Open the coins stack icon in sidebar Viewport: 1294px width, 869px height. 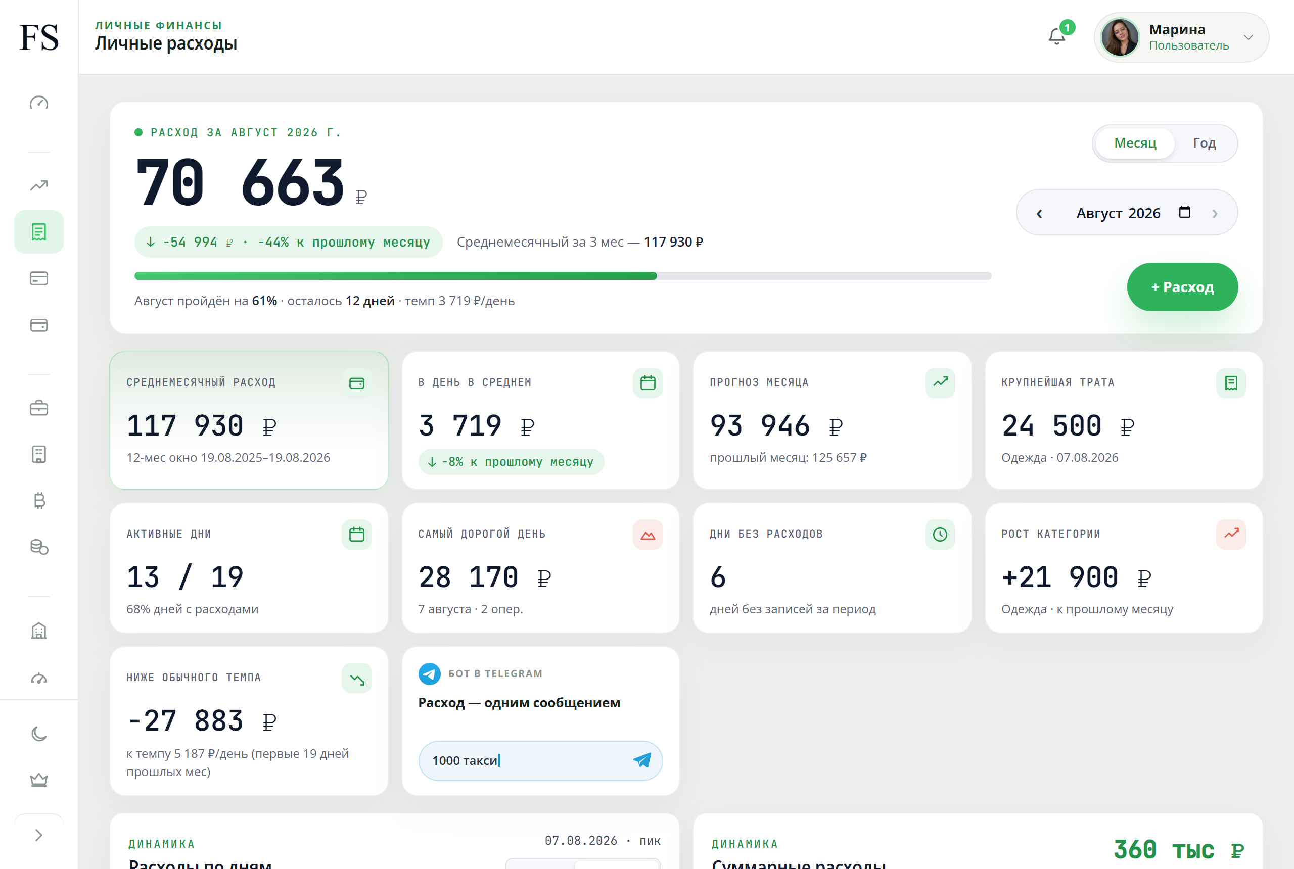(39, 547)
